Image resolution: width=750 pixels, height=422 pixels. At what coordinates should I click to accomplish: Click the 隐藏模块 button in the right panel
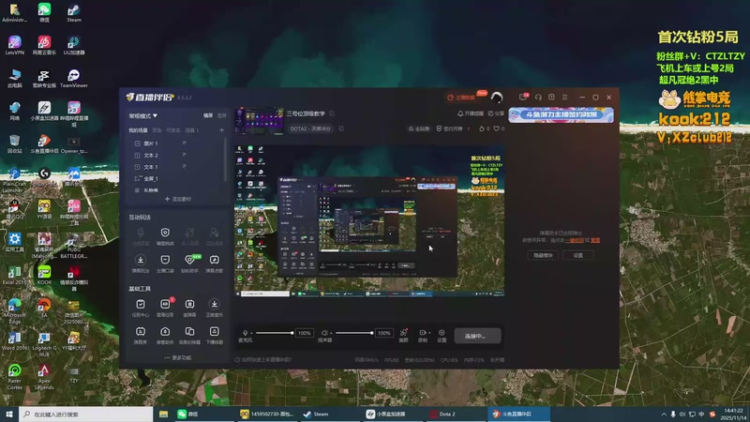tap(543, 255)
